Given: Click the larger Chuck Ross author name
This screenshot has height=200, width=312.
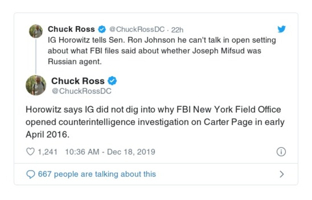Looking at the screenshot, I should [x=78, y=81].
